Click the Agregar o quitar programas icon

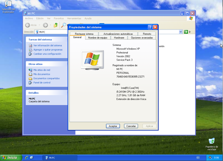[30, 50]
